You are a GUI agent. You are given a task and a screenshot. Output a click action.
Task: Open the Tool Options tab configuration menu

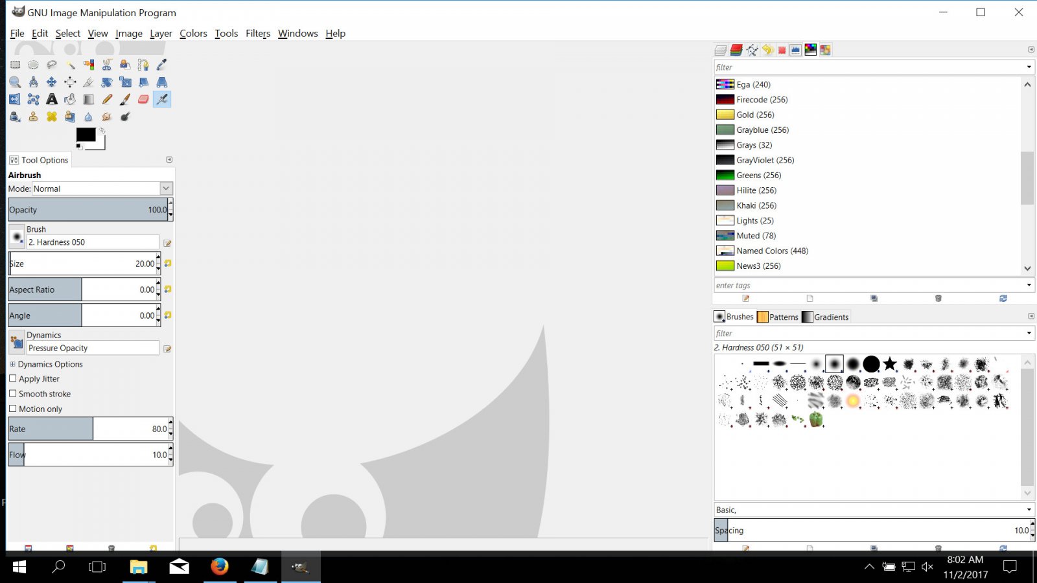169,159
